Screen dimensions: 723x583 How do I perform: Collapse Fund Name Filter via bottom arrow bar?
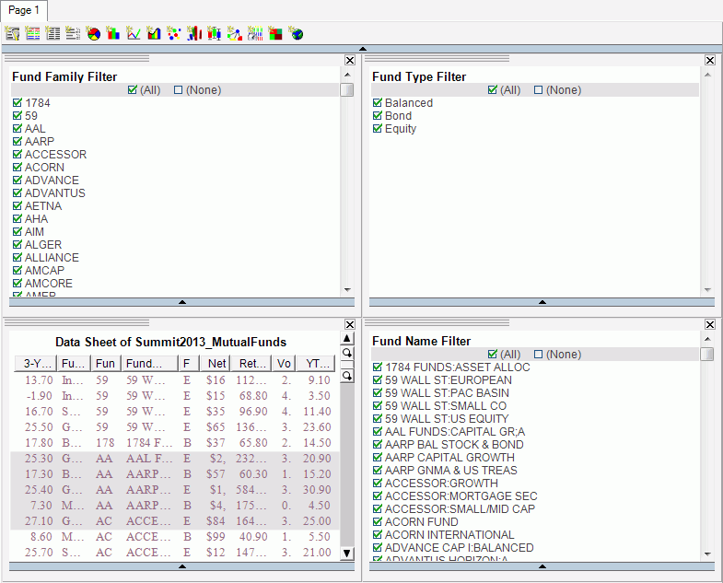pyautogui.click(x=542, y=566)
